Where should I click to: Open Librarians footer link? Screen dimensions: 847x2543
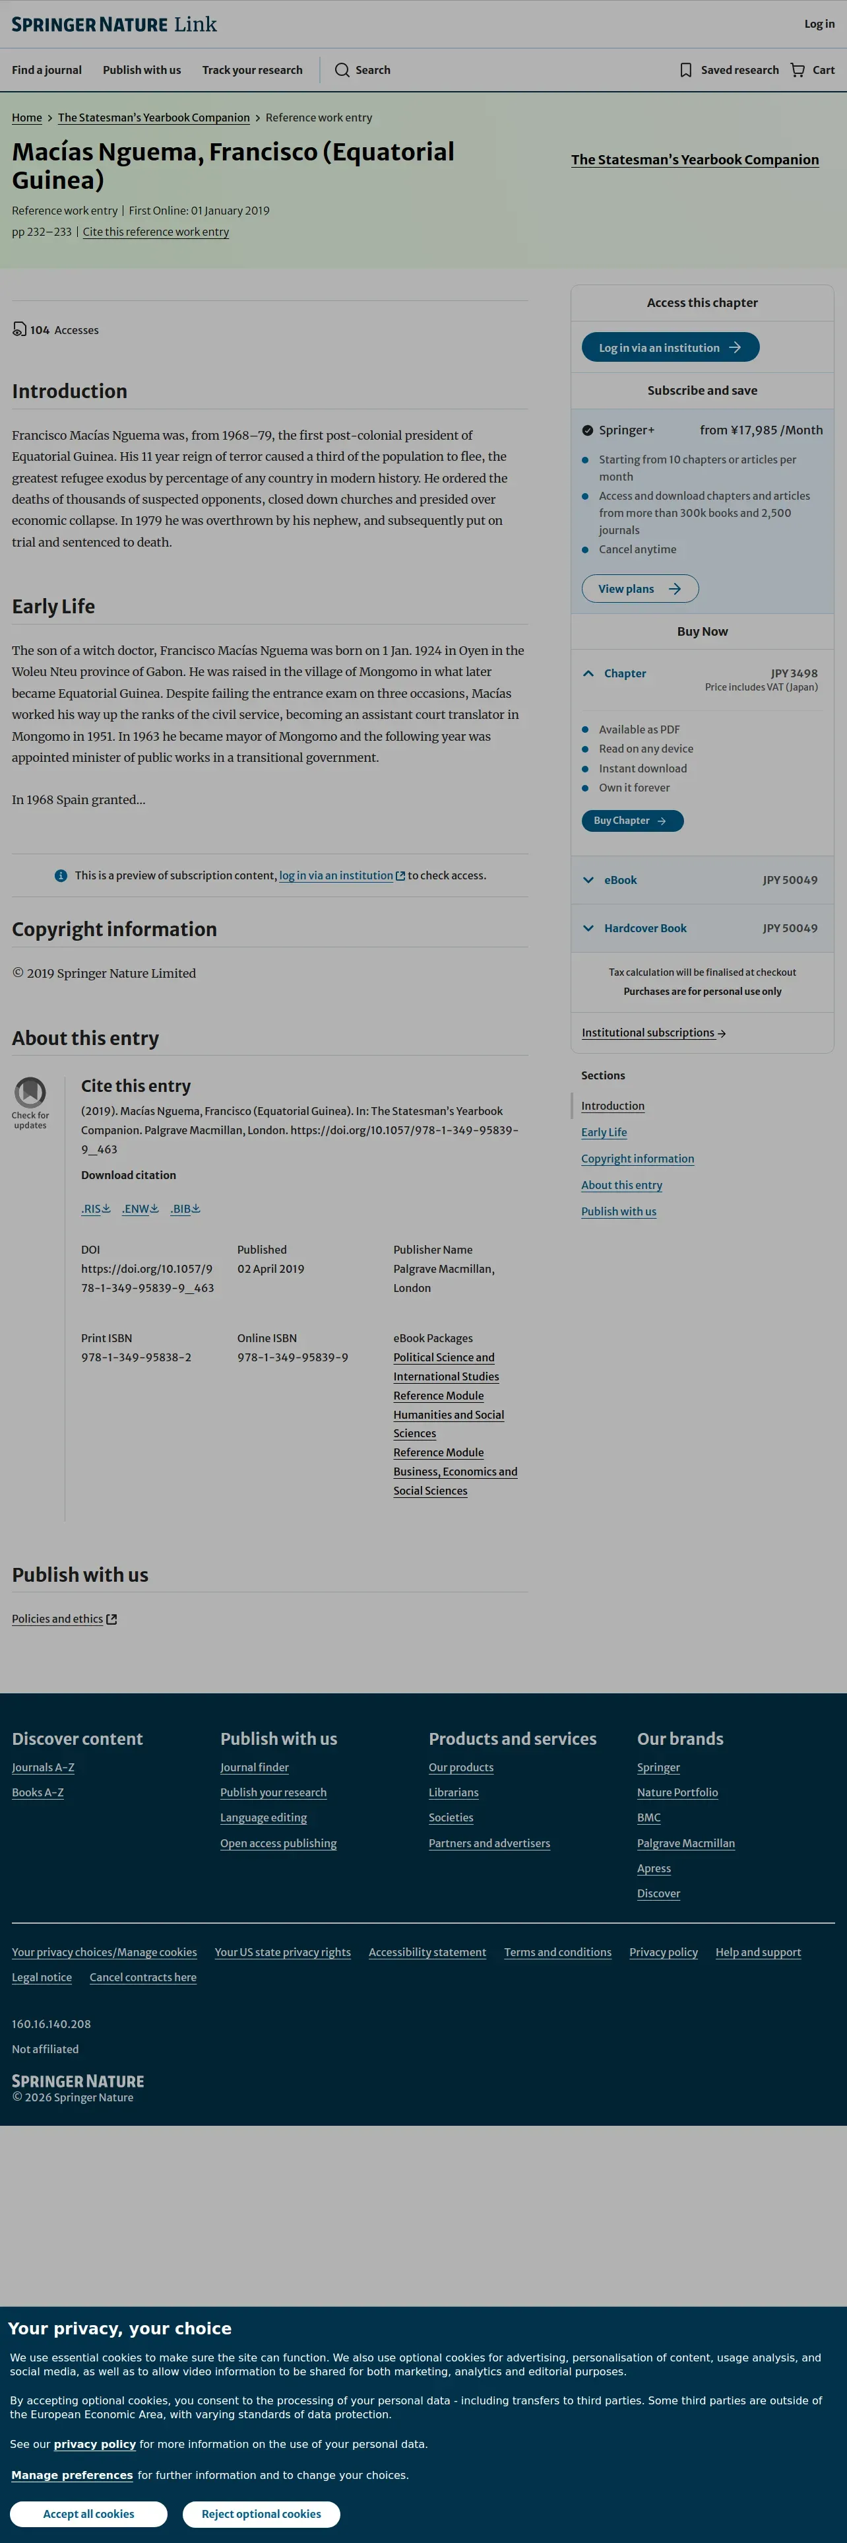point(454,1793)
